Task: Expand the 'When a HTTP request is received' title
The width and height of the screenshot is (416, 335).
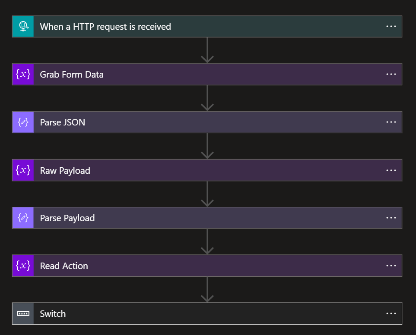Action: click(105, 27)
